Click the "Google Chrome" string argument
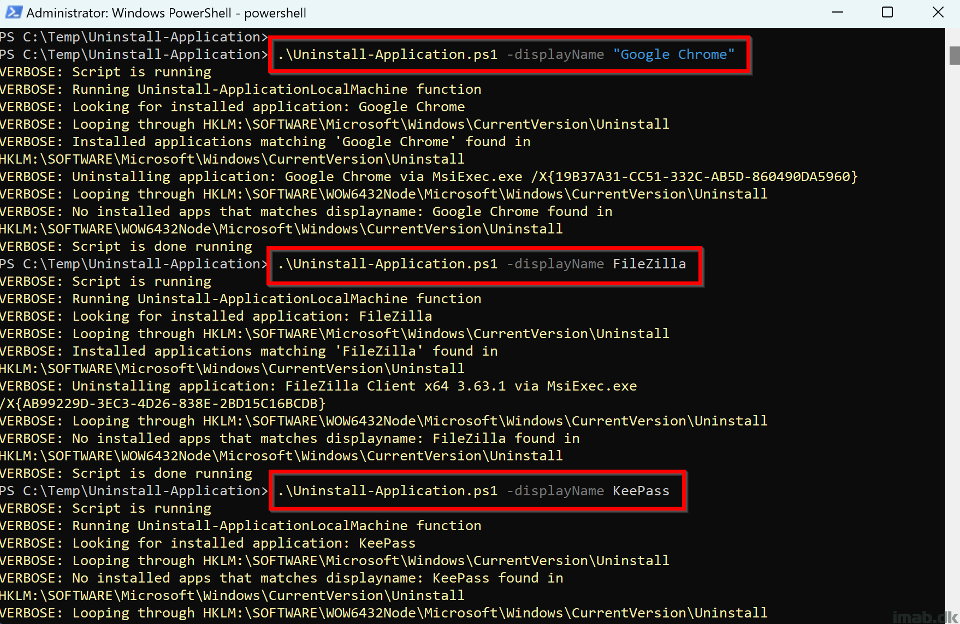The image size is (960, 624). click(x=674, y=55)
